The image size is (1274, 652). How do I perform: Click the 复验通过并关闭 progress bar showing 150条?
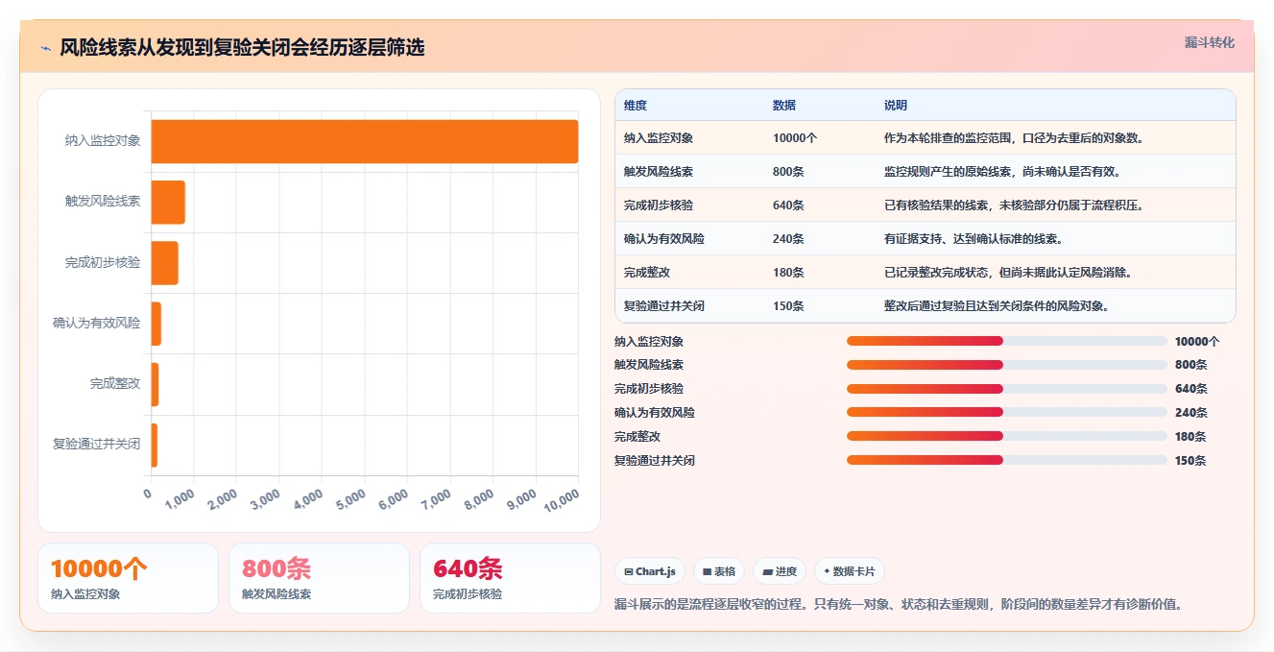(1007, 460)
